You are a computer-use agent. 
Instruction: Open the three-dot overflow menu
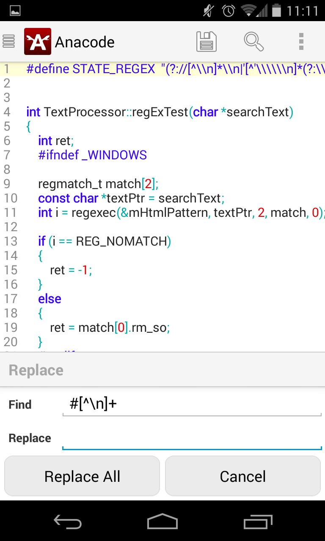point(301,41)
